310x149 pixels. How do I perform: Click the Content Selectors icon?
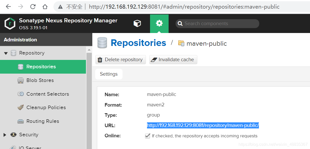click(21, 94)
